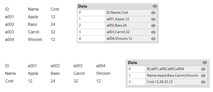The height and width of the screenshot is (92, 213).
Task: Toggle eye icon for Name,Apple,Bass,Carrot,Shroom row
Action: [203, 76]
